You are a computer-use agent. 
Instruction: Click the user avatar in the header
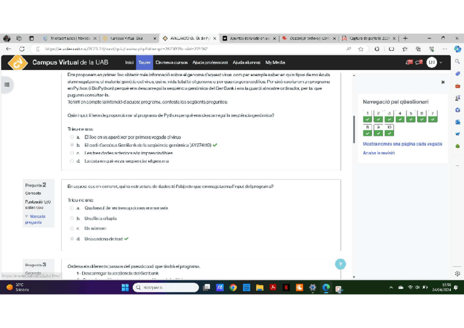coord(432,62)
